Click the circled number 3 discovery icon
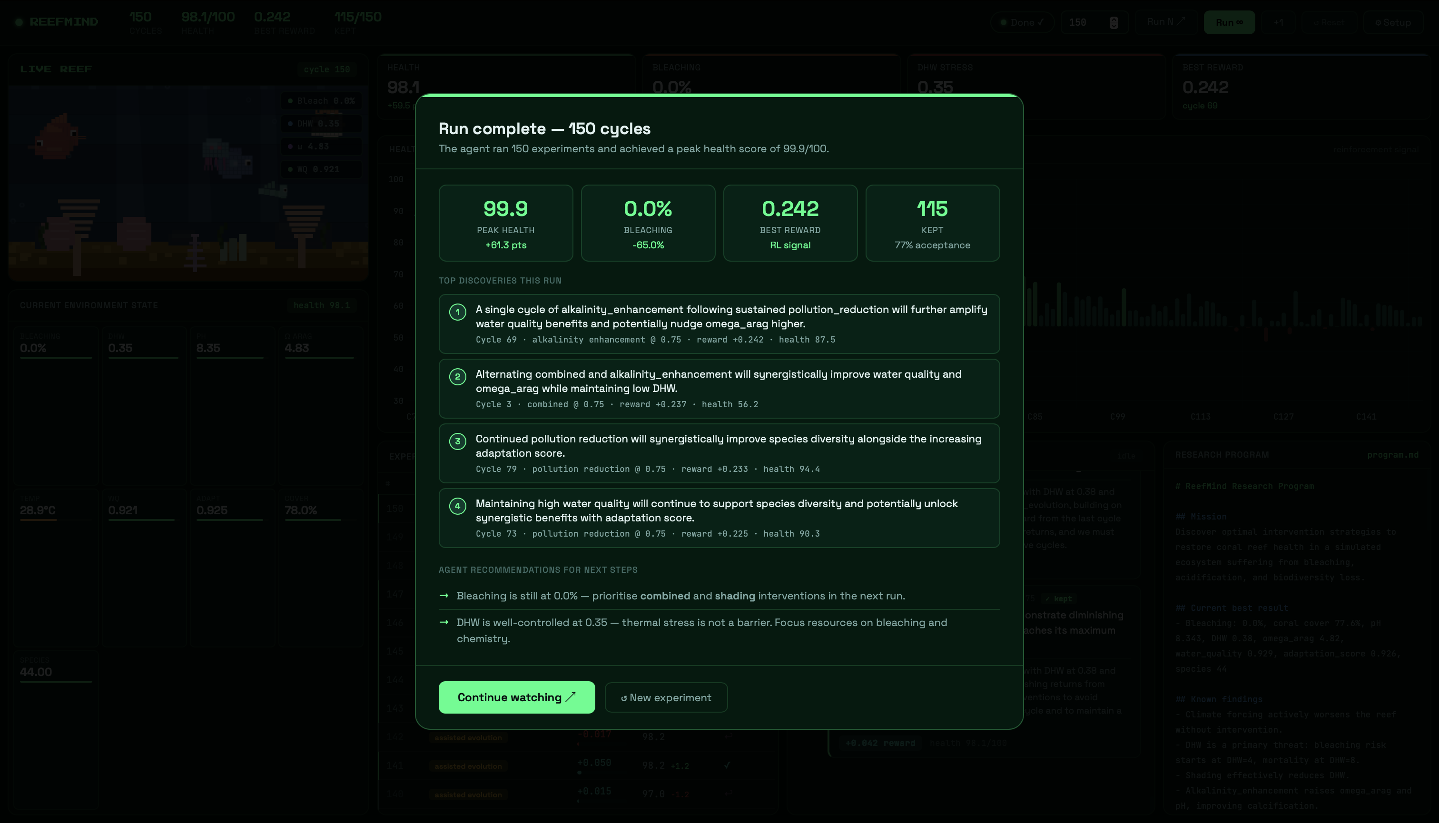The width and height of the screenshot is (1439, 823). pos(457,441)
